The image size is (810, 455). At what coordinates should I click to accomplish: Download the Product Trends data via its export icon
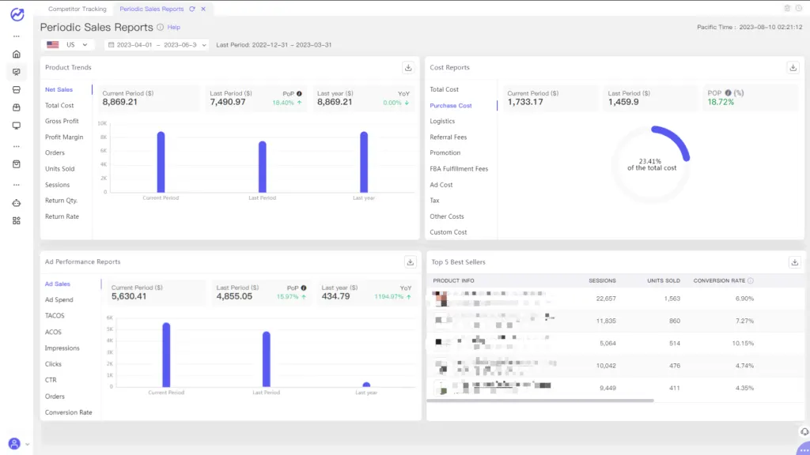pos(407,67)
